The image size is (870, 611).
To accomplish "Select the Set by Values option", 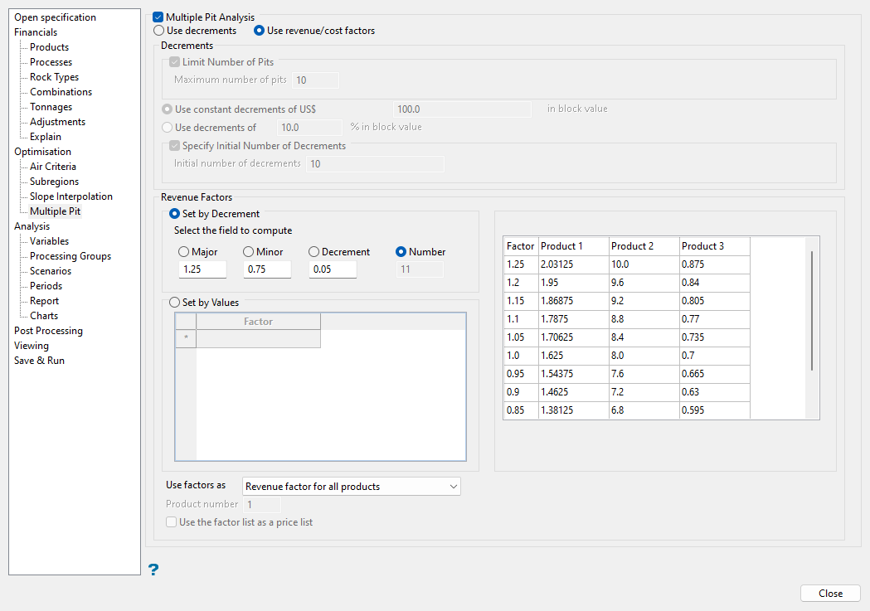I will pos(174,303).
